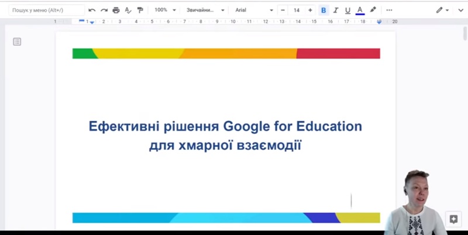
Task: Open the Arial font dropdown
Action: (x=254, y=10)
